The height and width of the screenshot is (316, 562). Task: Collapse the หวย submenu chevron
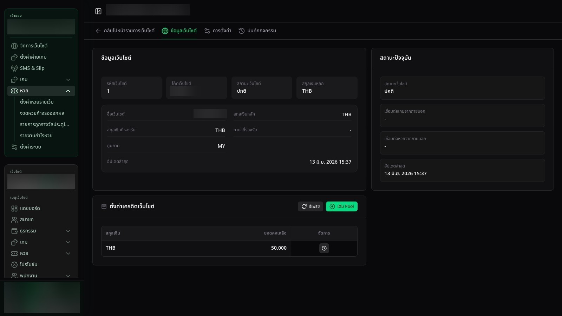68,91
